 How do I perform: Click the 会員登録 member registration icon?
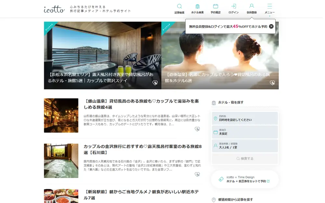252,9
